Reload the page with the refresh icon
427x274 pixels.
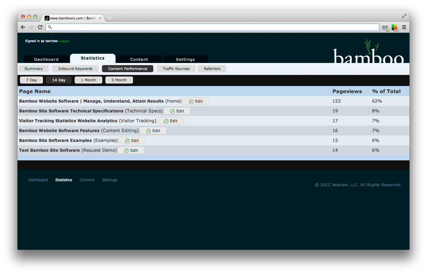click(40, 27)
